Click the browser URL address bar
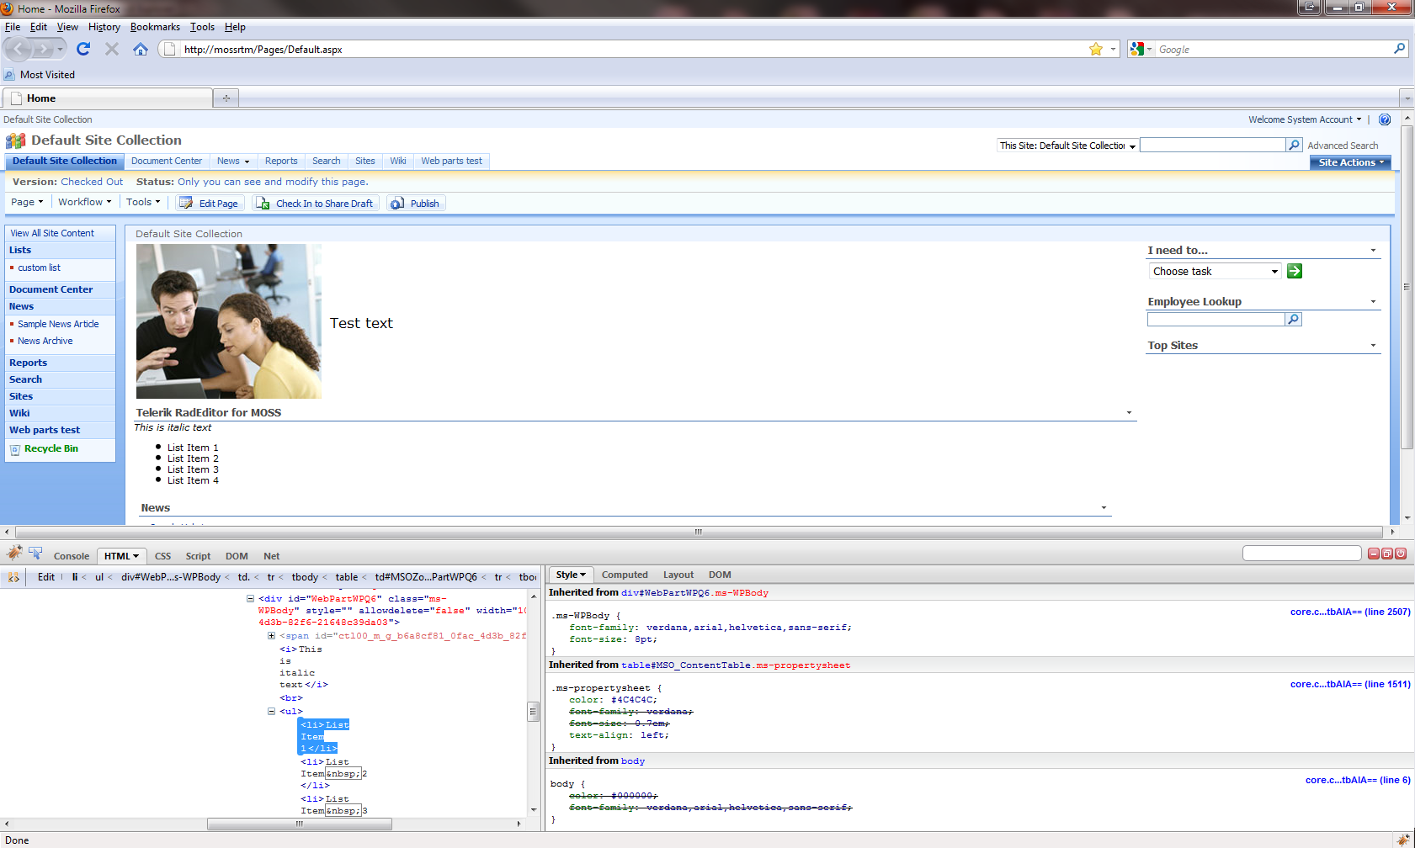The image size is (1415, 848). (x=633, y=49)
